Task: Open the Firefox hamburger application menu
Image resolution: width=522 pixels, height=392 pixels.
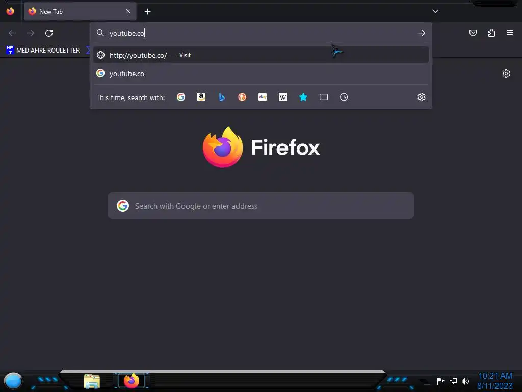Action: [510, 33]
